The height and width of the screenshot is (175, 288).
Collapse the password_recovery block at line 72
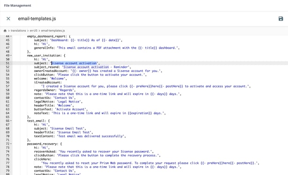click(x=11, y=144)
